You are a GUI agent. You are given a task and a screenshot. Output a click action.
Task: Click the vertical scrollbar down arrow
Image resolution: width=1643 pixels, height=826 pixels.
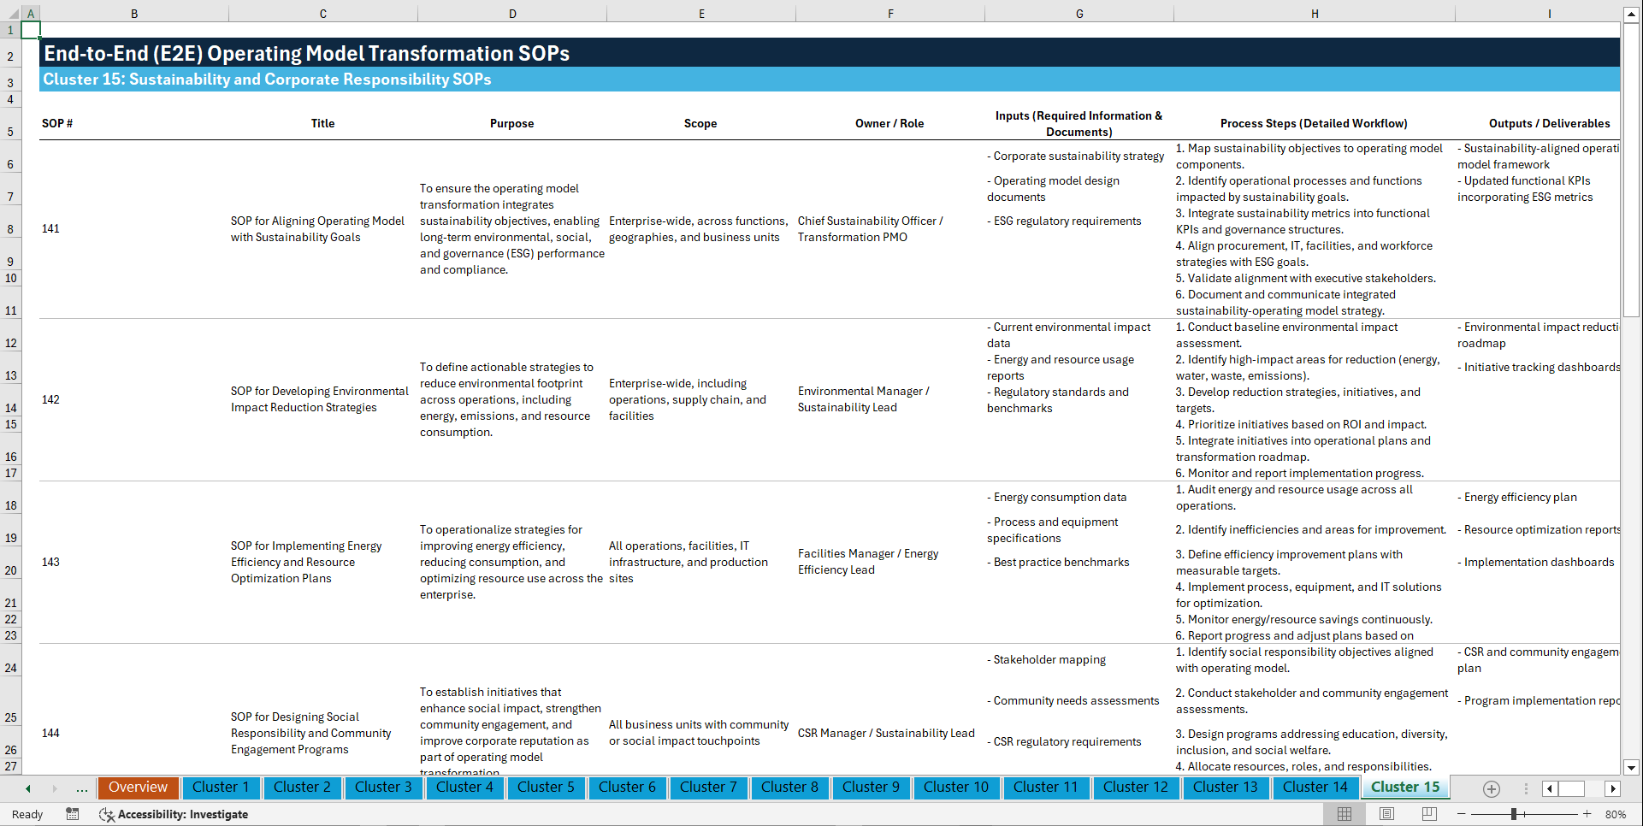tap(1632, 768)
